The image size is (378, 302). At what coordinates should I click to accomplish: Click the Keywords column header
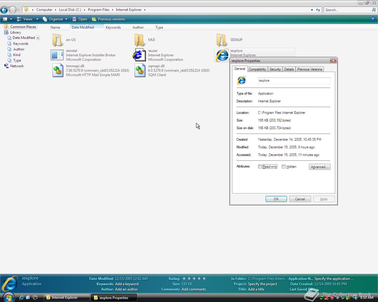click(118, 27)
